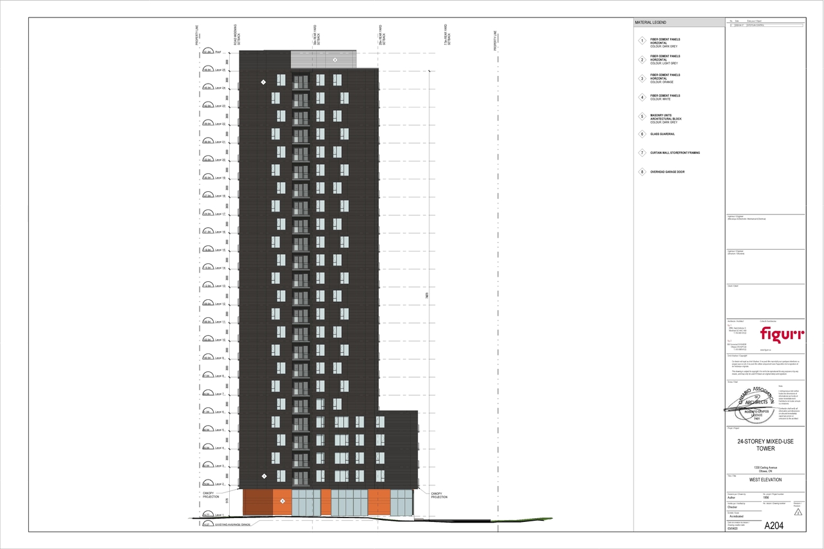Click the COLOUR: WHITE legend text
The image size is (824, 549).
click(661, 99)
